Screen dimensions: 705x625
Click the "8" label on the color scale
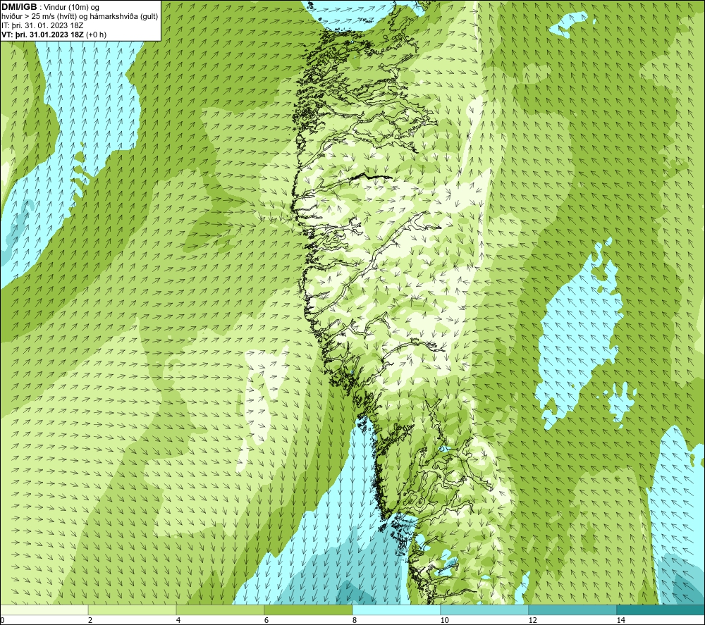pyautogui.click(x=355, y=620)
